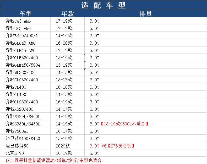This screenshot has height=164, width=207.
Task: Click 16-20款 in the GLC43 AMG row
Action: tap(64, 43)
